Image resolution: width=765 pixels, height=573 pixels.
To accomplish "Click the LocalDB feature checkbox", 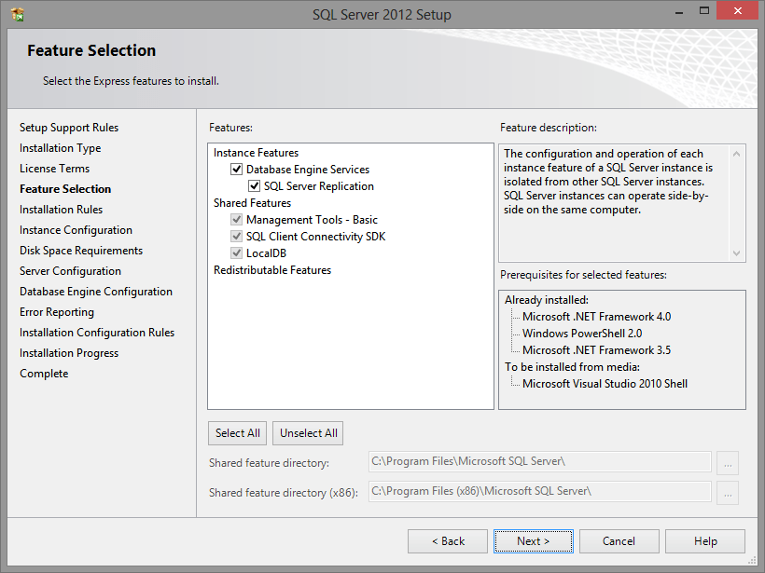I will pos(237,253).
